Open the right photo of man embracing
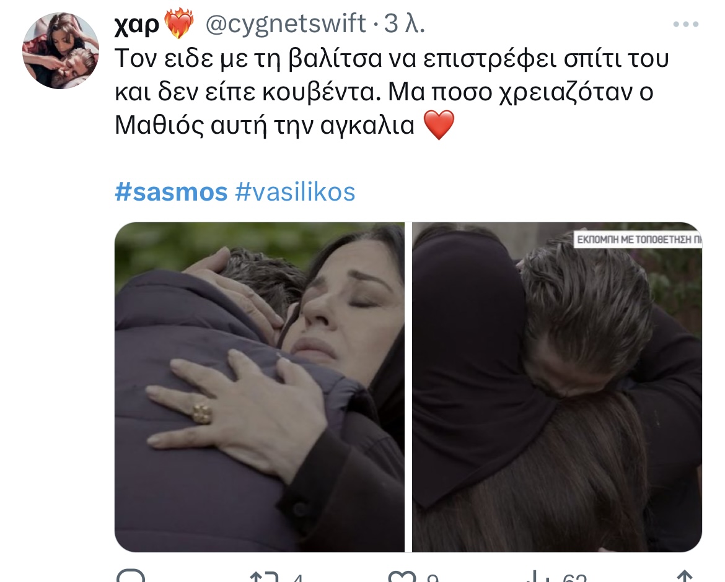 [x=557, y=387]
